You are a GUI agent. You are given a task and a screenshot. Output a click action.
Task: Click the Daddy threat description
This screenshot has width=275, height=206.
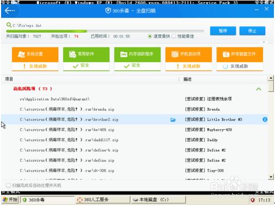212,140
